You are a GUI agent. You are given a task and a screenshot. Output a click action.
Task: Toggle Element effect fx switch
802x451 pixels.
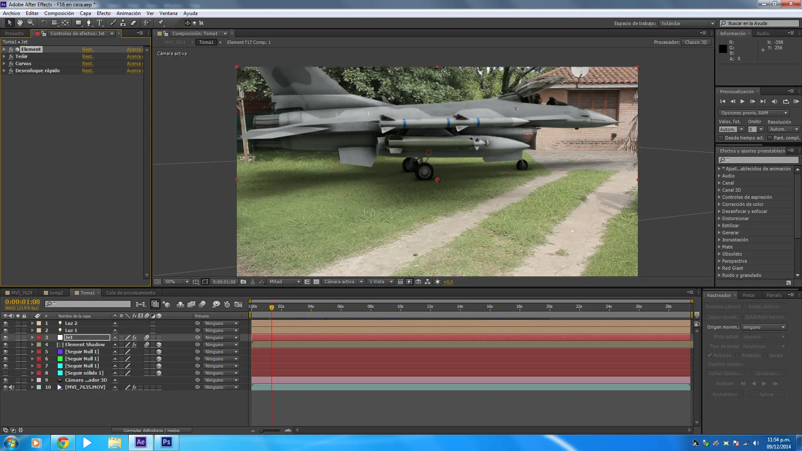tap(11, 49)
